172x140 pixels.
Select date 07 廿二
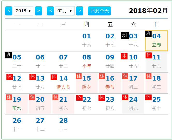coord(63,62)
